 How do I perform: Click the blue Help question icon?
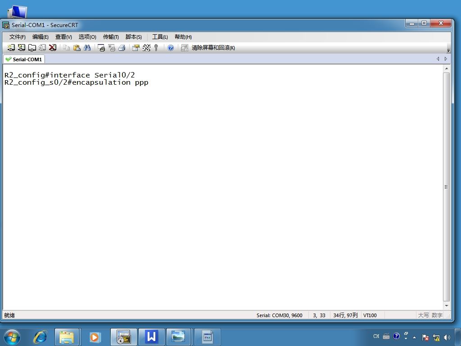point(171,48)
